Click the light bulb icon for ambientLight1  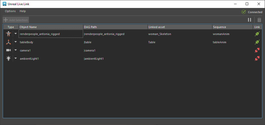[8, 58]
